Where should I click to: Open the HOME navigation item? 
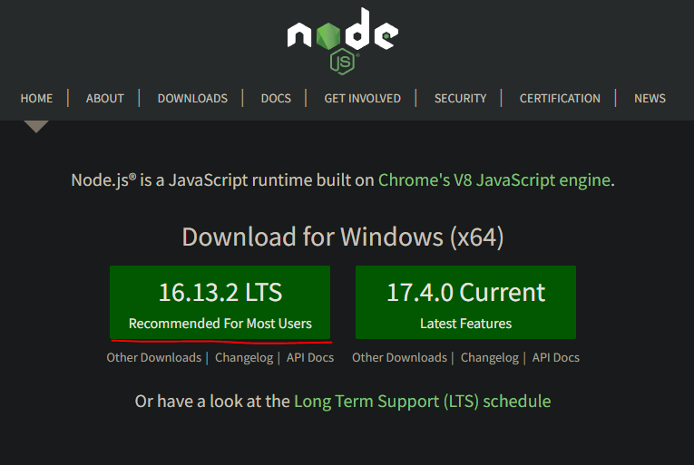pyautogui.click(x=36, y=98)
